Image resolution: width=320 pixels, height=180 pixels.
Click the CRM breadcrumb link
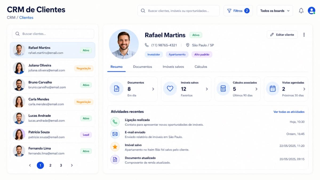tap(11, 18)
